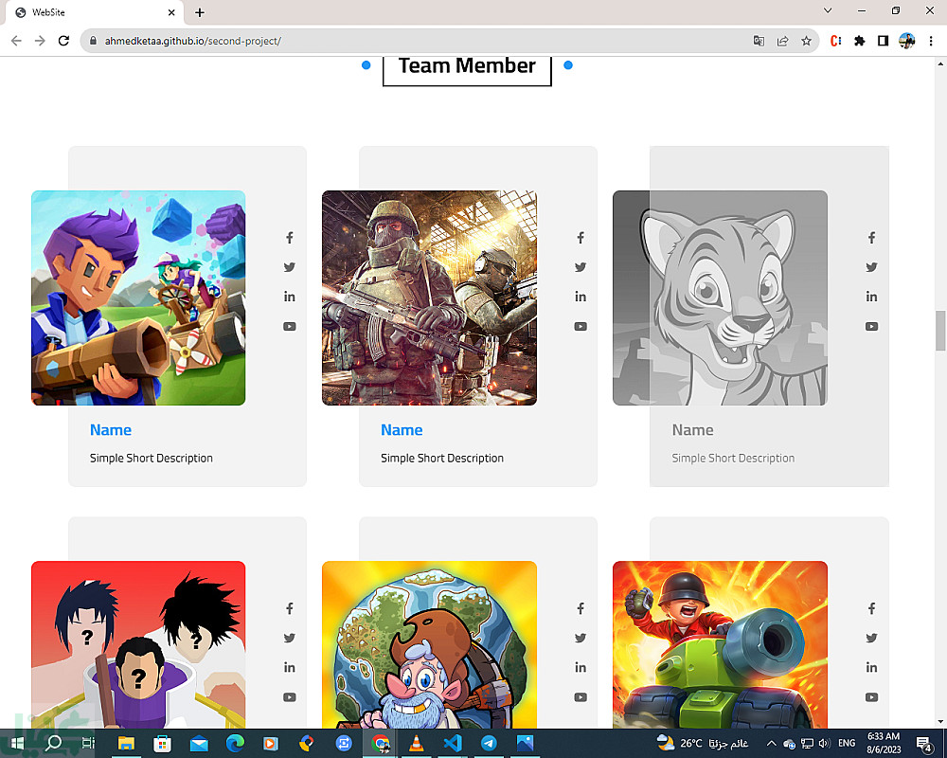Open taskbar search
This screenshot has height=758, width=947.
tap(54, 743)
